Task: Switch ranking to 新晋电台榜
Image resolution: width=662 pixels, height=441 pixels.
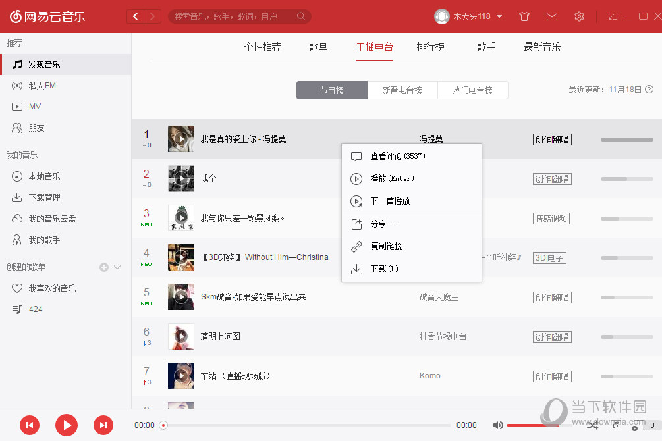Action: pos(402,90)
